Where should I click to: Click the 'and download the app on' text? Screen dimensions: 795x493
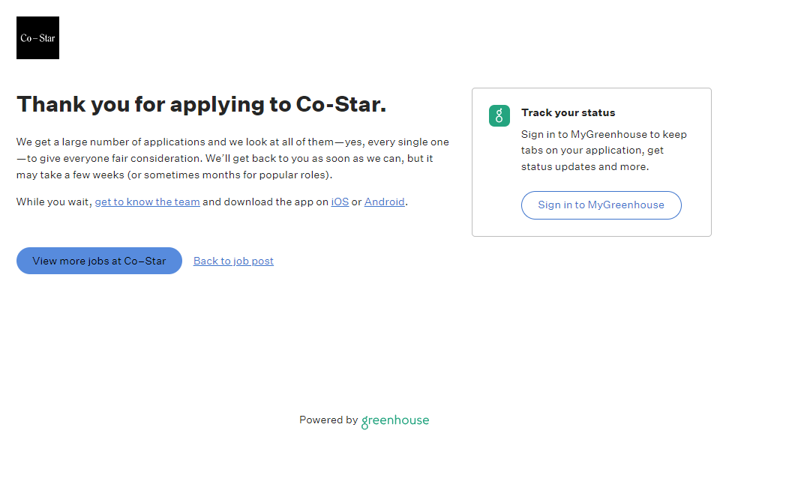point(265,202)
